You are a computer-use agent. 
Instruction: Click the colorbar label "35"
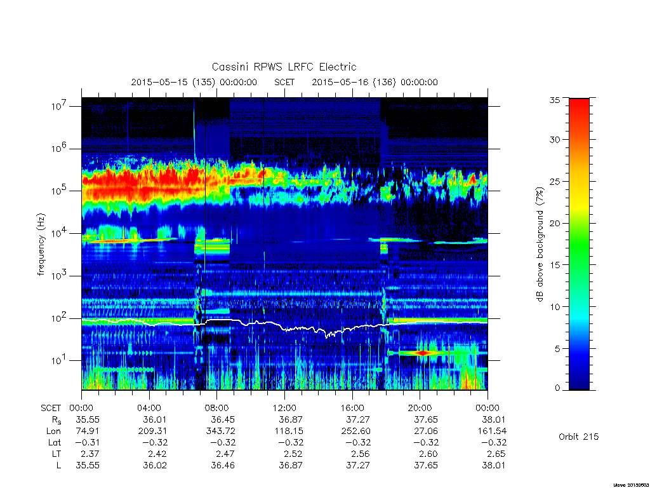[555, 100]
